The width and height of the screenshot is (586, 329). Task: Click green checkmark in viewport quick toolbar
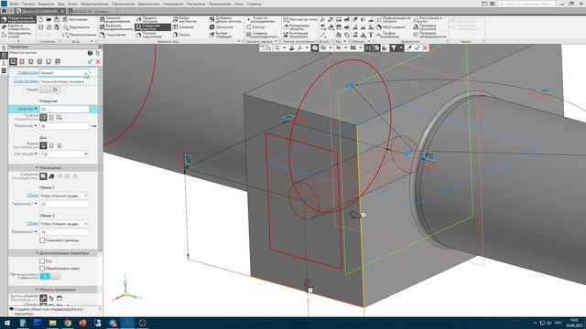418,48
